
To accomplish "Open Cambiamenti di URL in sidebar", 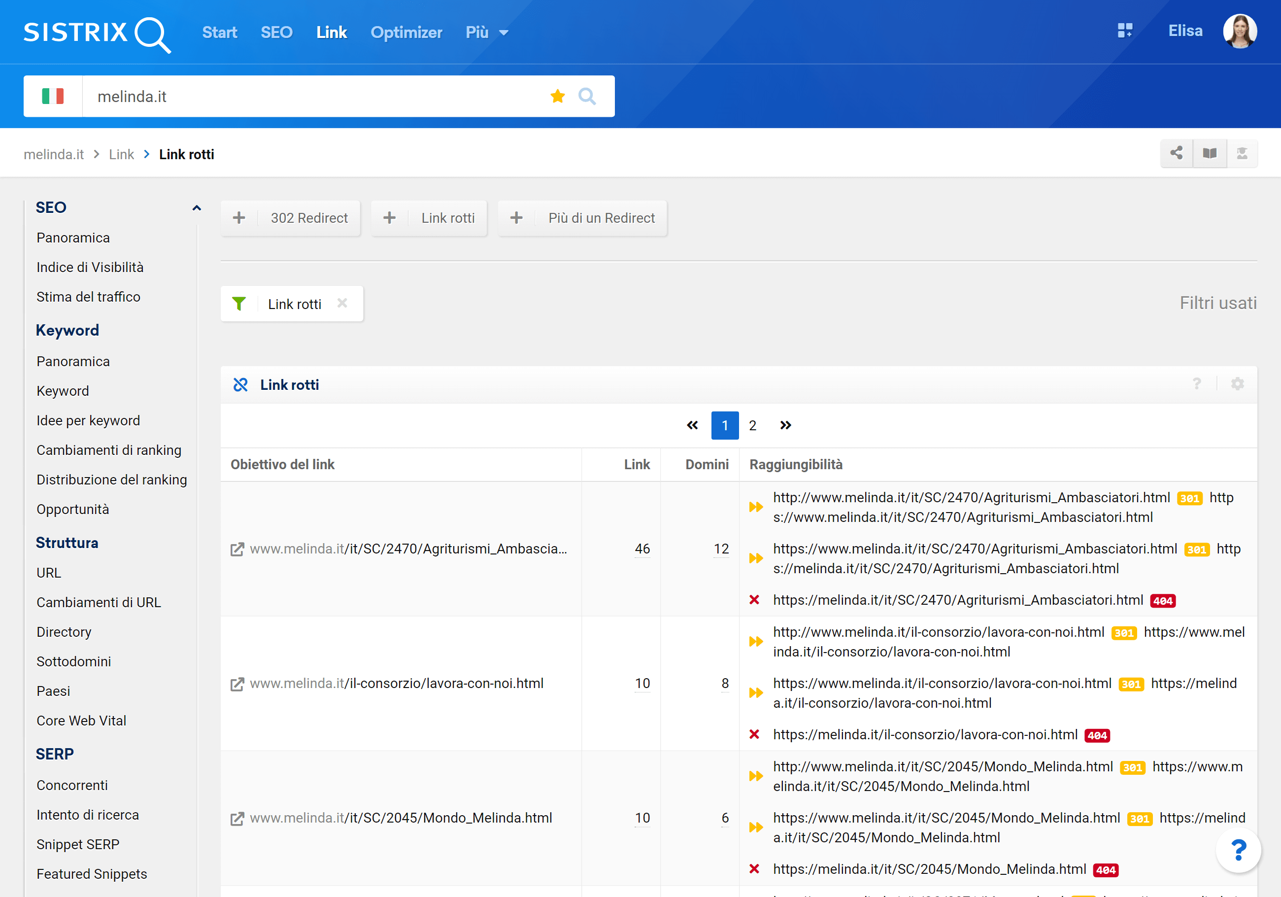I will (x=99, y=602).
